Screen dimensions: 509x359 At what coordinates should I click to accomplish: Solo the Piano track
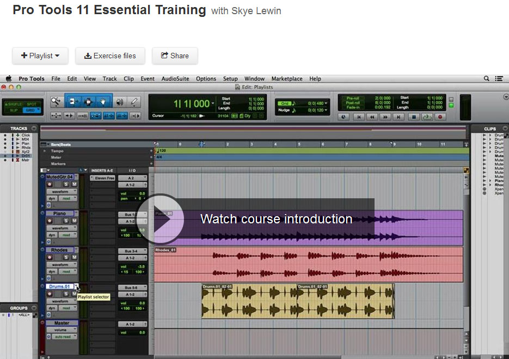[x=66, y=221]
